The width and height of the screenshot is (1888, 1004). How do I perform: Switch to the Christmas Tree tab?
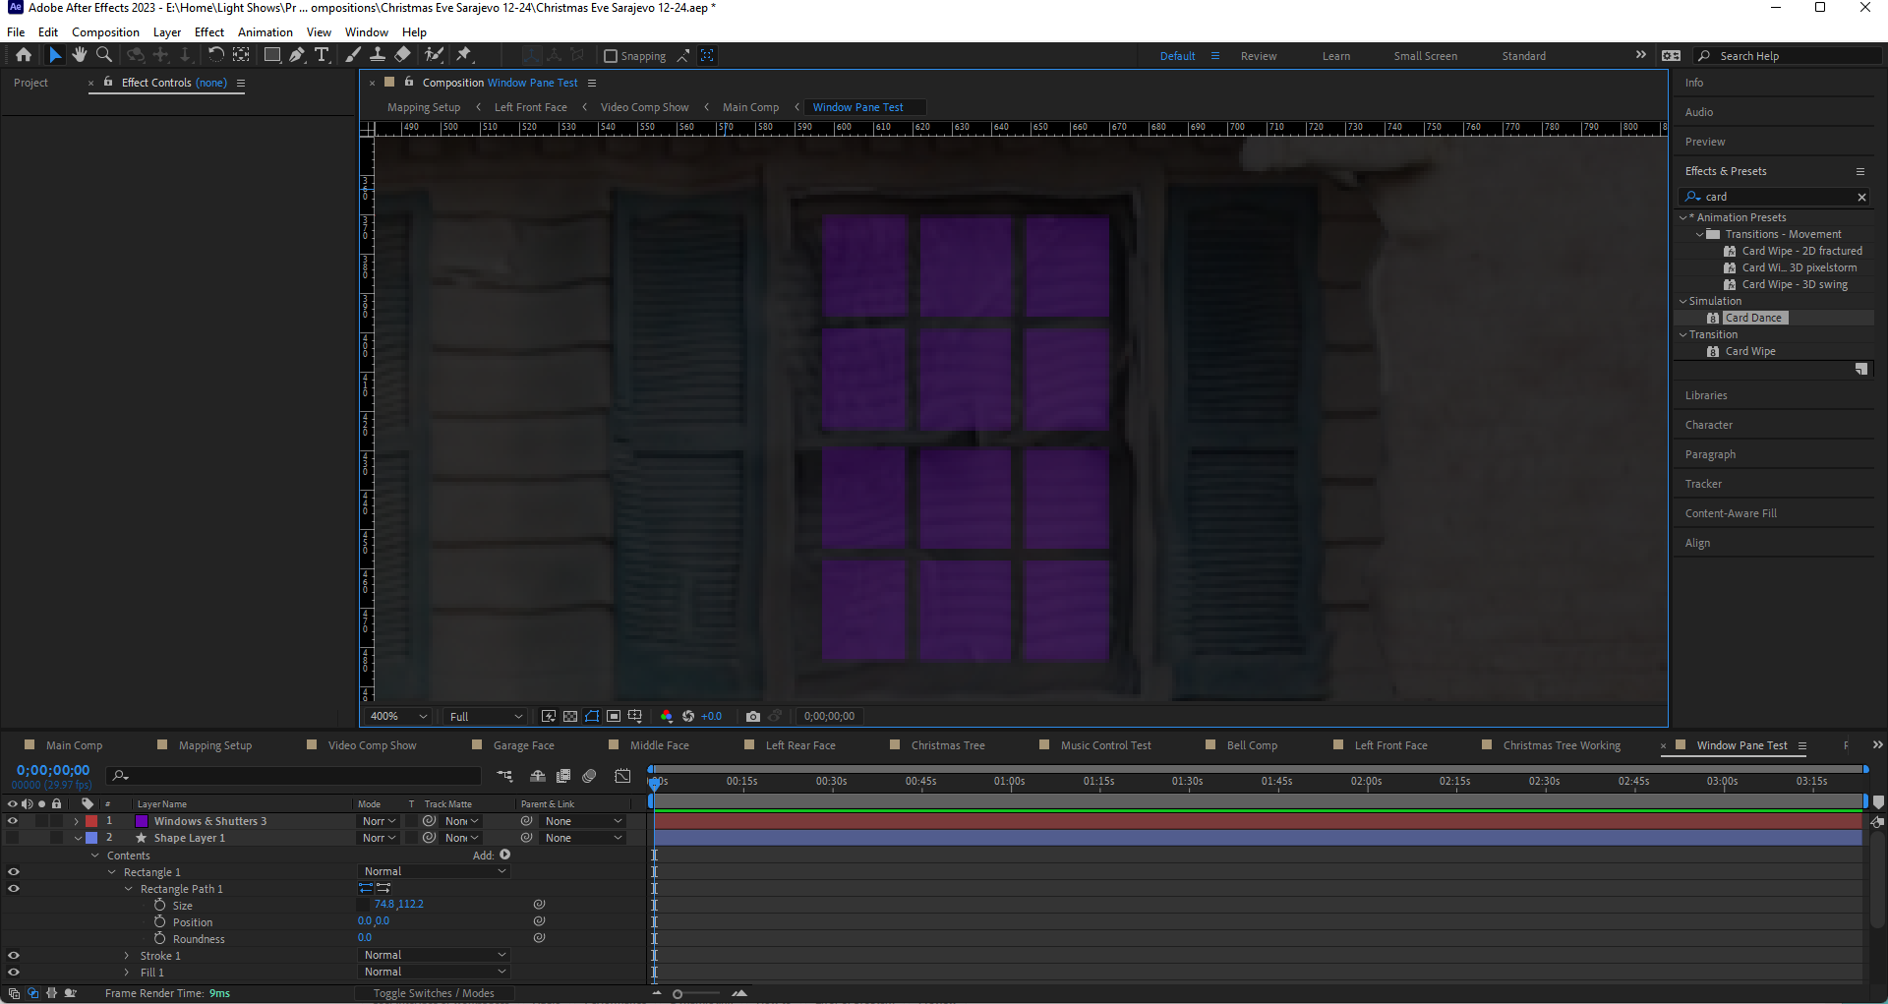coord(950,744)
